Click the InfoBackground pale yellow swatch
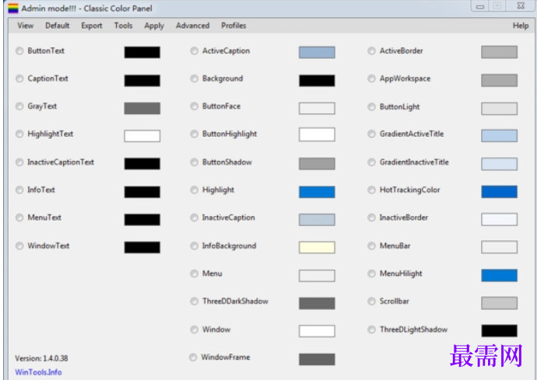The image size is (537, 380). coord(317,247)
